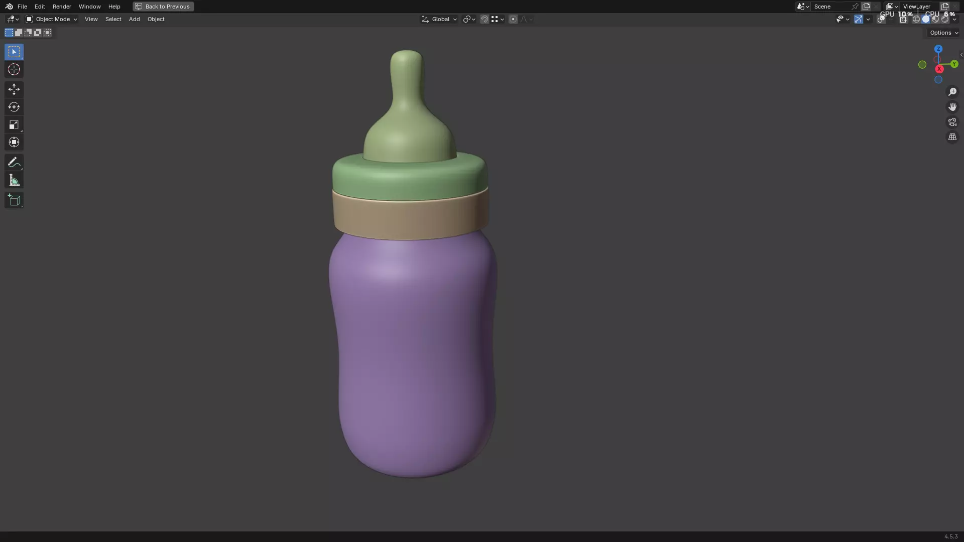The width and height of the screenshot is (964, 542).
Task: Open the Render menu
Action: coord(62,7)
